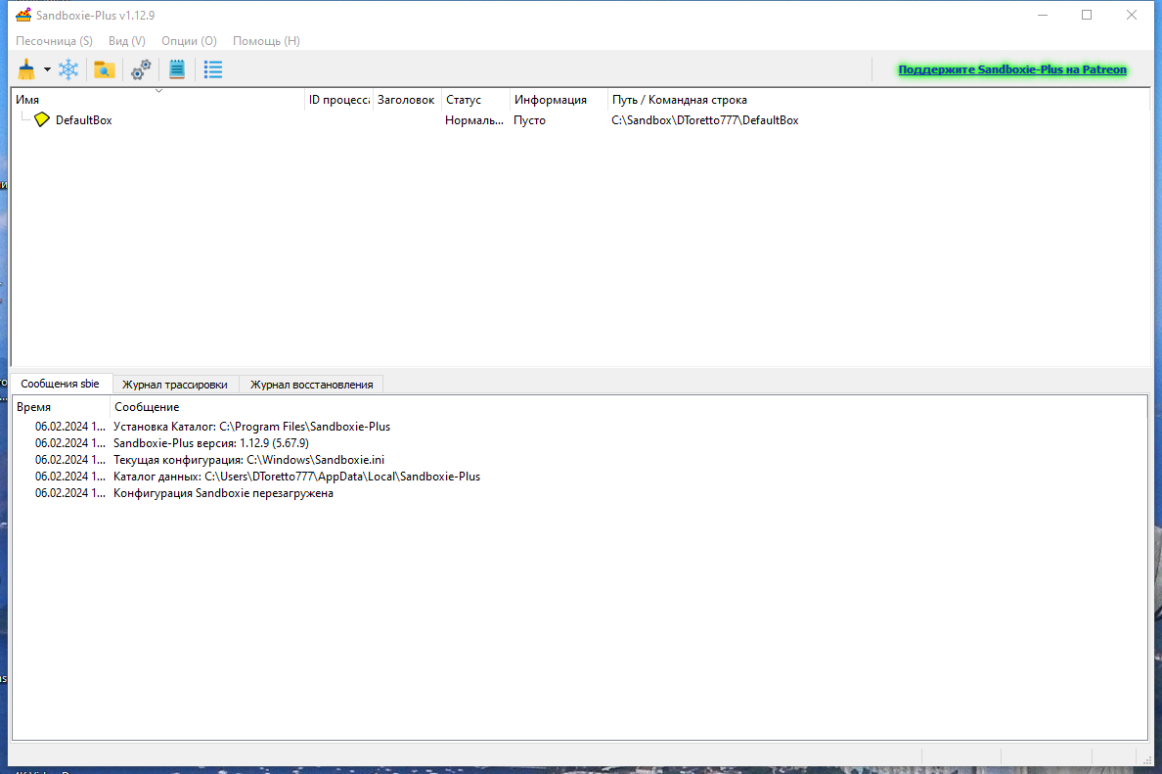Sort by Информация column header
Image resolution: width=1162 pixels, height=774 pixels.
pyautogui.click(x=559, y=100)
